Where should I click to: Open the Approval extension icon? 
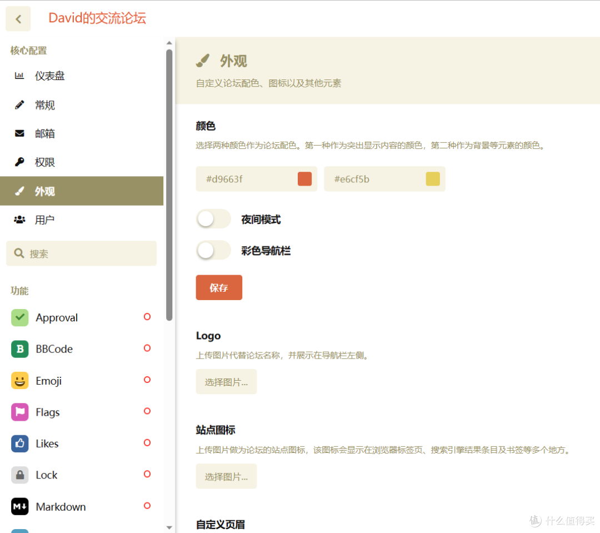[20, 318]
